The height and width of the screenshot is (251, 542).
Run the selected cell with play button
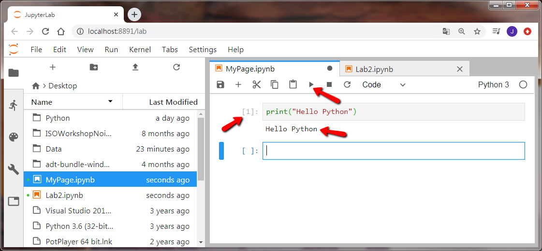point(311,84)
